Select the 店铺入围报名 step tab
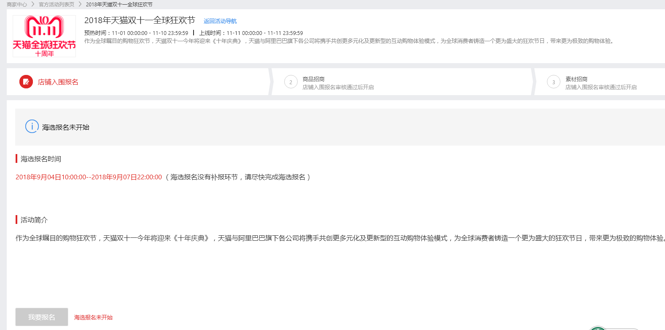This screenshot has height=330, width=665. pyautogui.click(x=58, y=82)
